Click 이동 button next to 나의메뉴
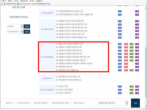 (27, 26)
